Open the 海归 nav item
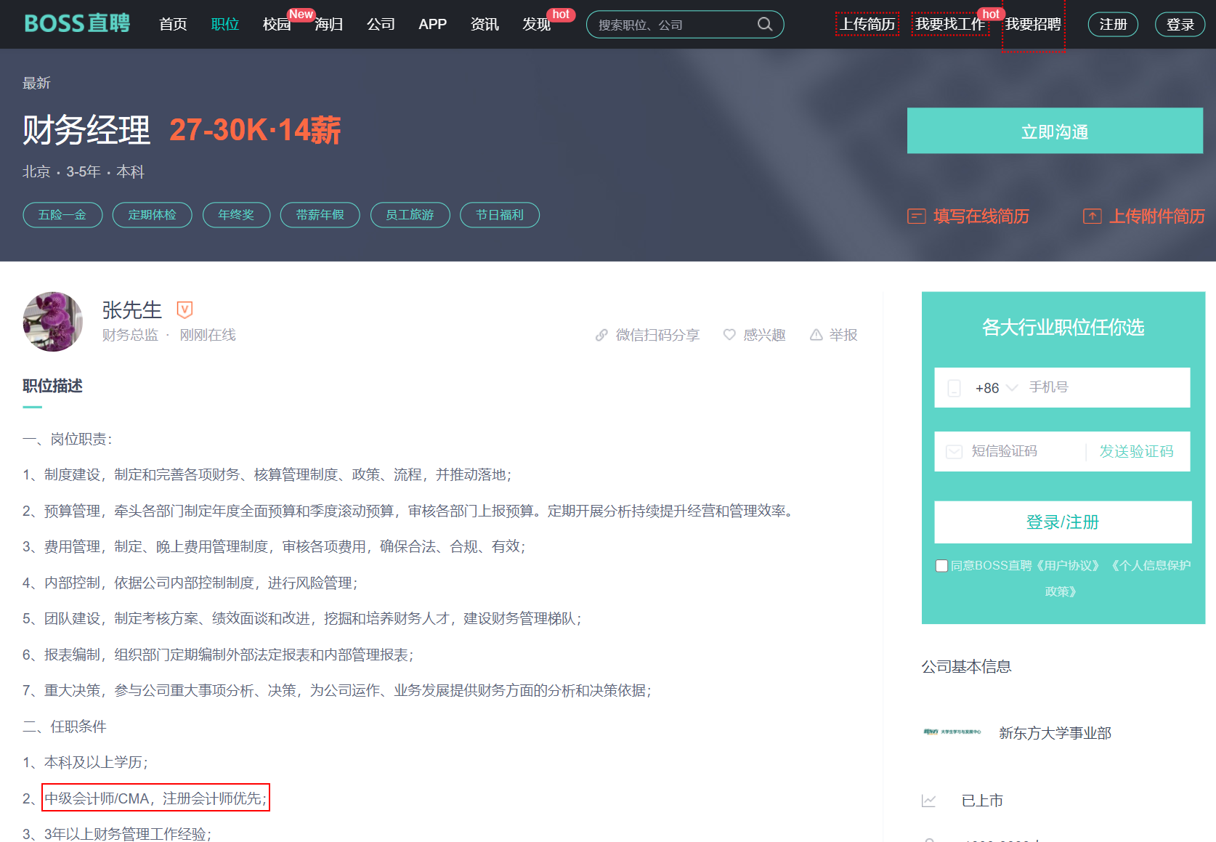 329,24
